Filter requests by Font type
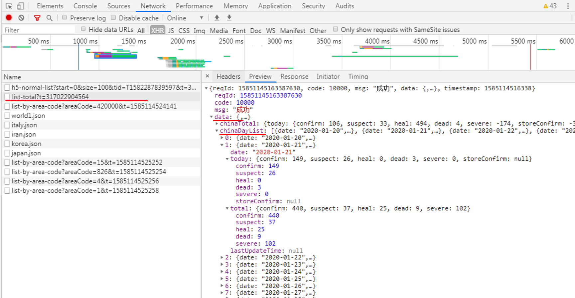 point(239,30)
